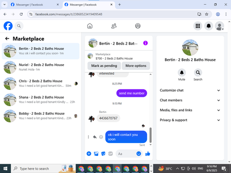Click the large house profile thumbnail

click(190, 48)
